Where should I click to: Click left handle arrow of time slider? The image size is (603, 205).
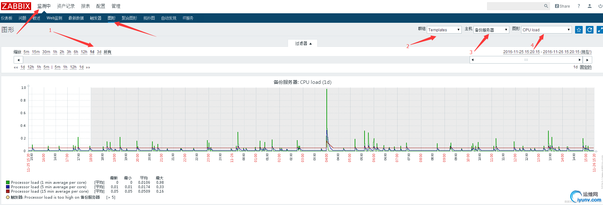(x=472, y=60)
